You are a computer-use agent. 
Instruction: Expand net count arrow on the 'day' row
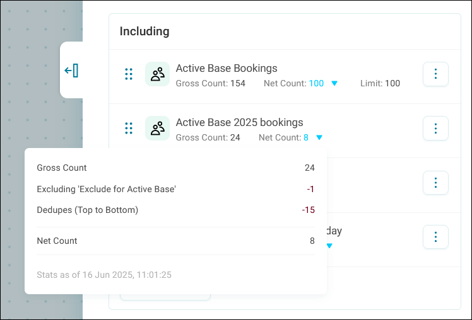[x=329, y=246]
